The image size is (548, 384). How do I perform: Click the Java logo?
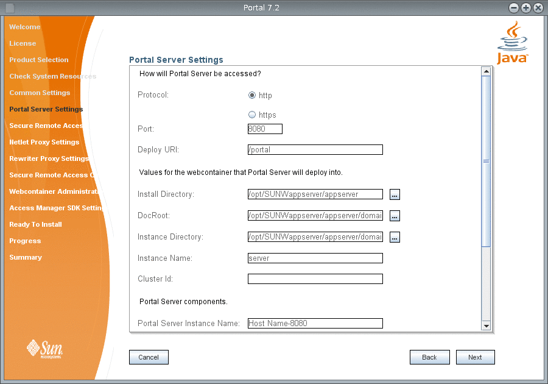[512, 43]
